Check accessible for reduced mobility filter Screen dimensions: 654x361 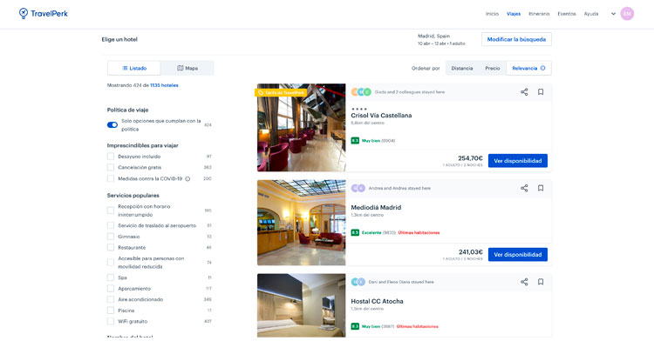click(x=111, y=263)
